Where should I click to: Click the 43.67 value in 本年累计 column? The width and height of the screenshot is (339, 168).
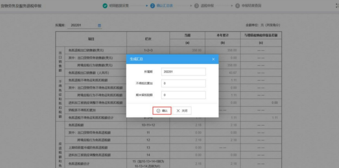[233, 73]
